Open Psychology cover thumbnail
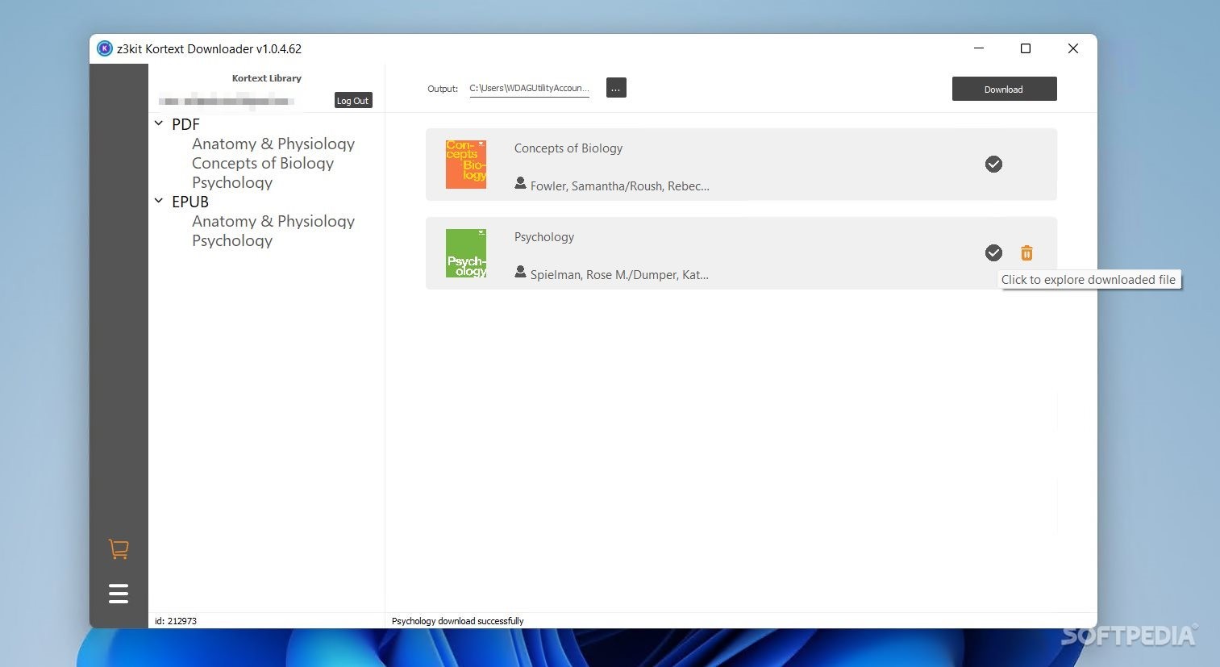Screen dimensions: 1220x667 466,253
